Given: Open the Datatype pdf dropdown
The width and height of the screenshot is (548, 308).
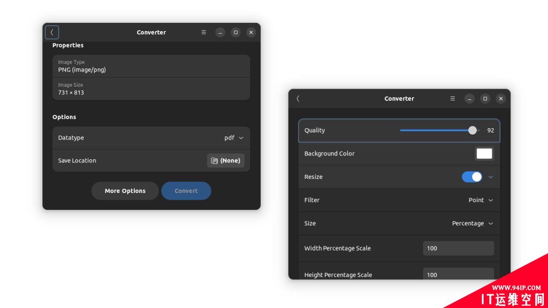Looking at the screenshot, I should pyautogui.click(x=234, y=138).
